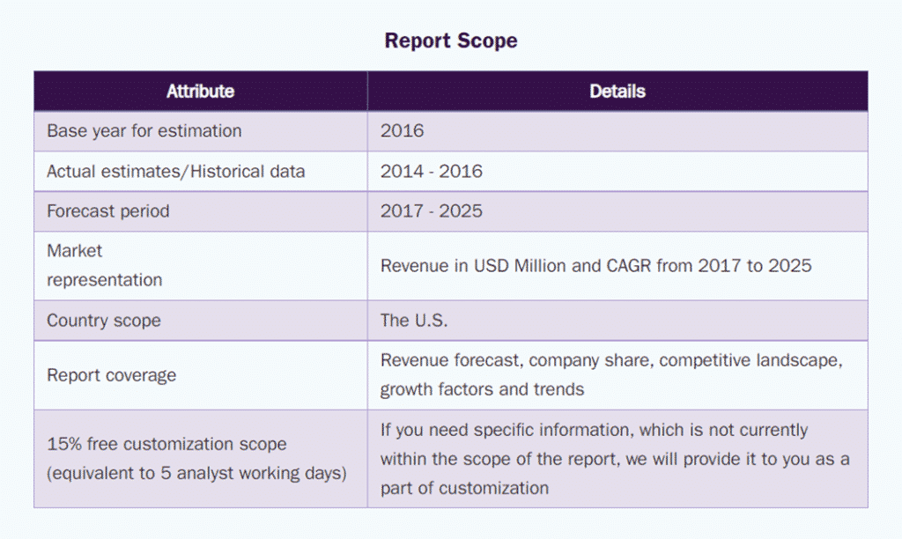The image size is (902, 539).
Task: Select 'Actual estimates/Historical data' cell
Action: point(201,172)
